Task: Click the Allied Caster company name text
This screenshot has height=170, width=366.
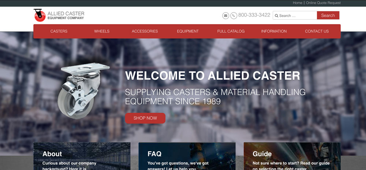Action: [66, 15]
